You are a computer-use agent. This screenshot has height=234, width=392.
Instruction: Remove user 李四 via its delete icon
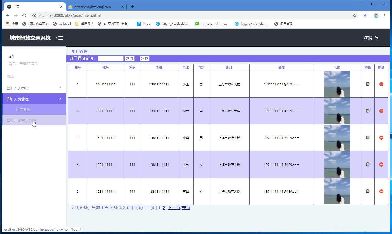[x=381, y=191]
